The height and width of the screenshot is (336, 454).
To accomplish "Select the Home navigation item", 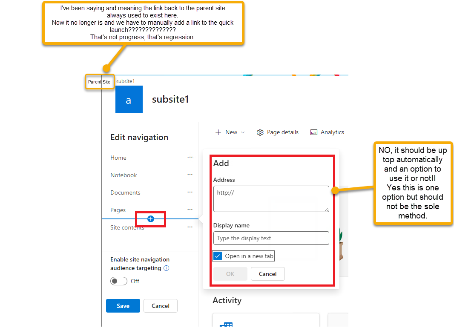I will click(118, 157).
